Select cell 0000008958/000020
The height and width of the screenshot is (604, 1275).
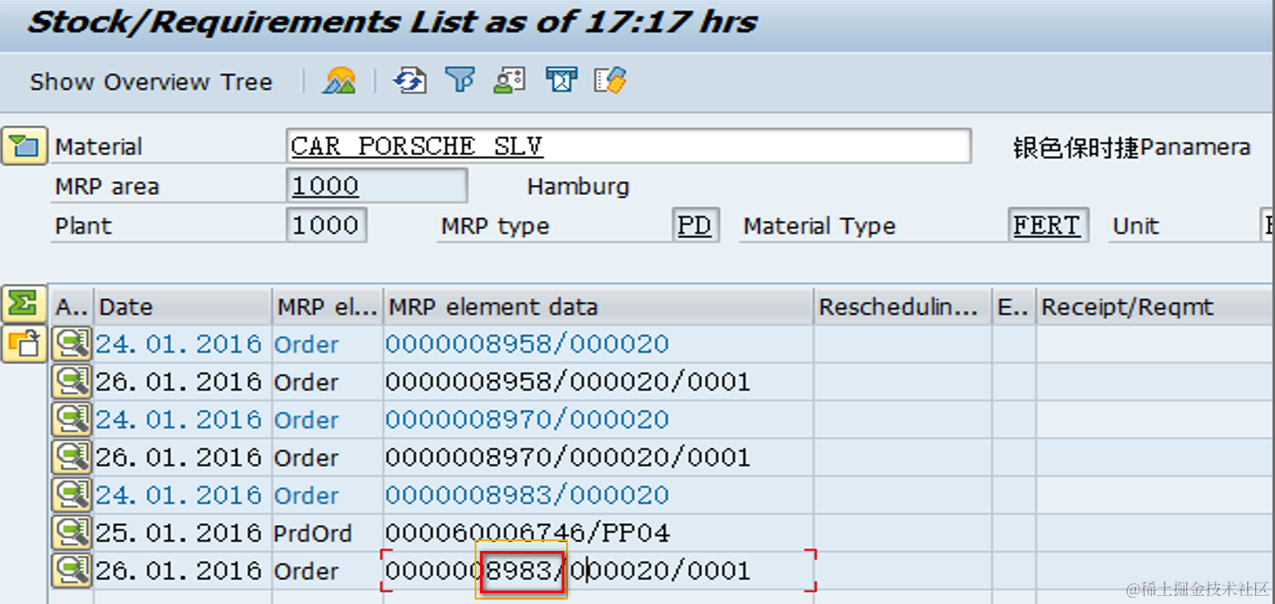(x=598, y=345)
